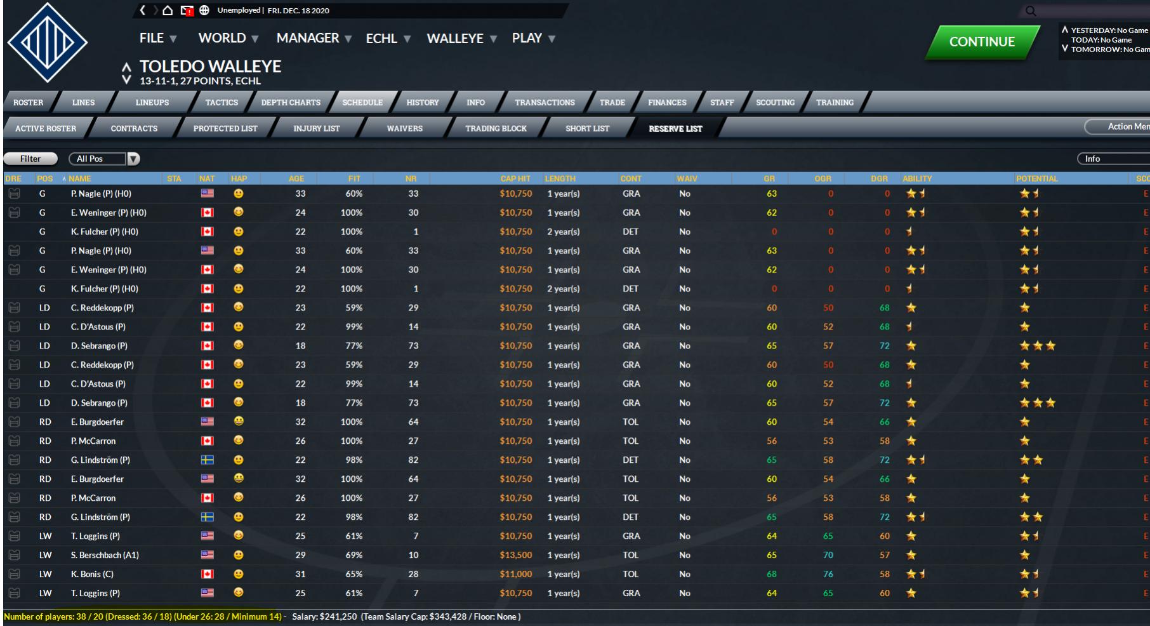Sort the table by Ability column
Viewport: 1150px width, 626px height.
coord(917,178)
